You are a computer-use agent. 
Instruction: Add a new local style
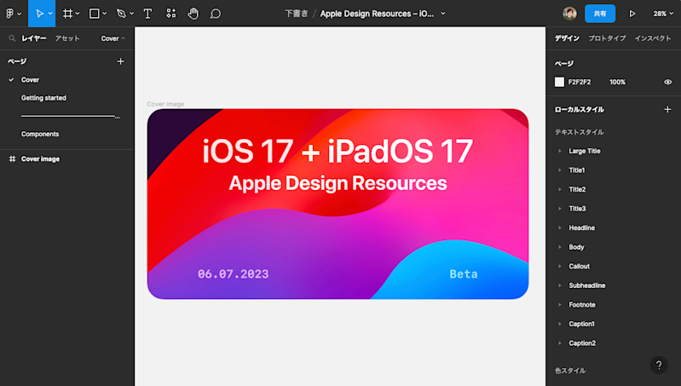pos(667,109)
